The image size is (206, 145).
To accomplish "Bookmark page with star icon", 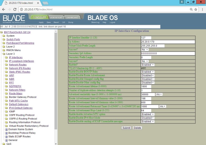I will 196,9.
